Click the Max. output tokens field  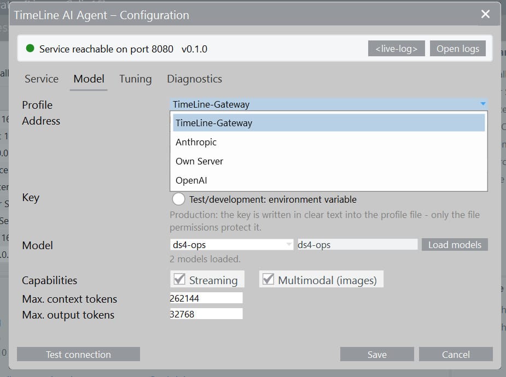click(206, 314)
